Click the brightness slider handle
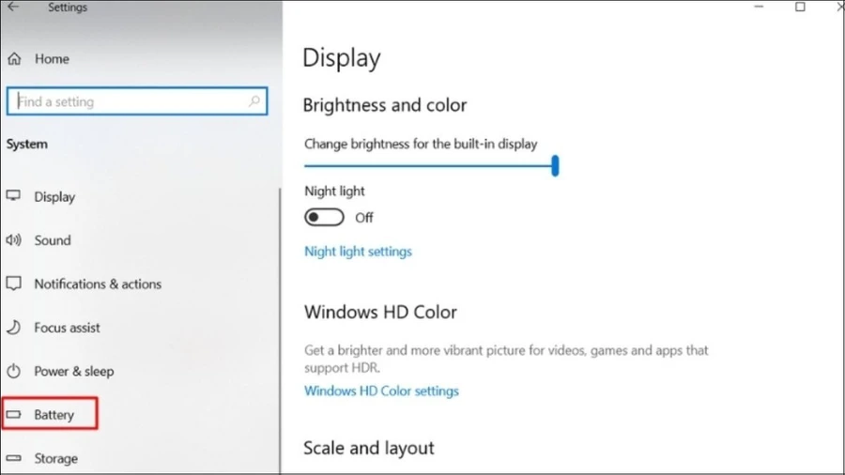 coord(555,165)
